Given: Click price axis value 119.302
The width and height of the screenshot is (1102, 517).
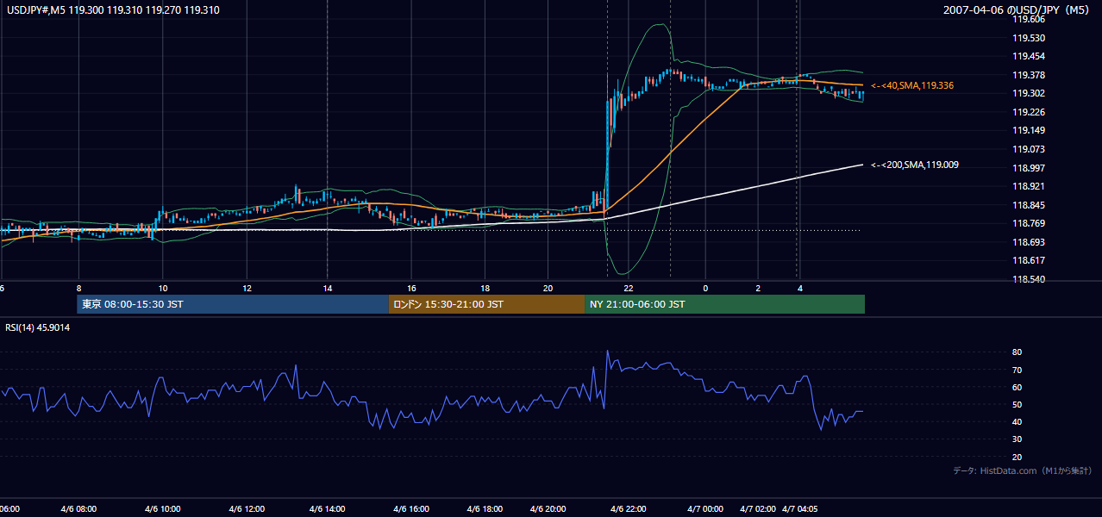Looking at the screenshot, I should [1028, 93].
